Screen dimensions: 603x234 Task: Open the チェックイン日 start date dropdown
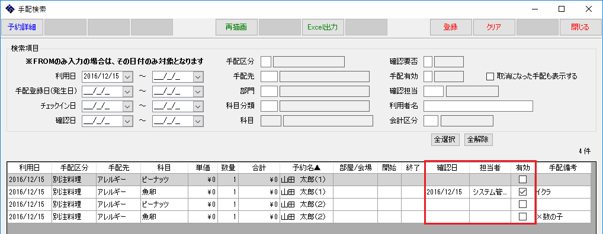click(128, 106)
